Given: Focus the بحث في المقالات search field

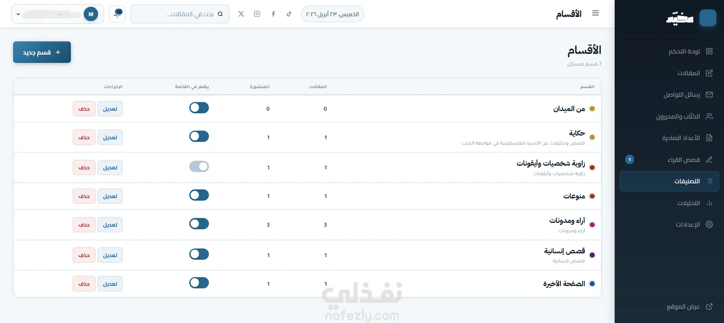Looking at the screenshot, I should 180,14.
